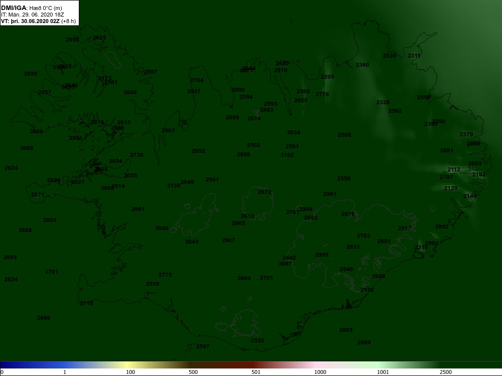Click the map value 2888

(x=25, y=231)
